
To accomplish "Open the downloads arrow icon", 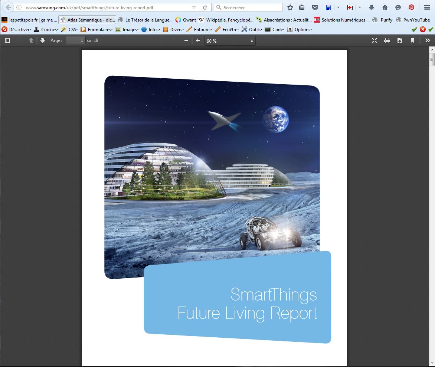I will 372,7.
